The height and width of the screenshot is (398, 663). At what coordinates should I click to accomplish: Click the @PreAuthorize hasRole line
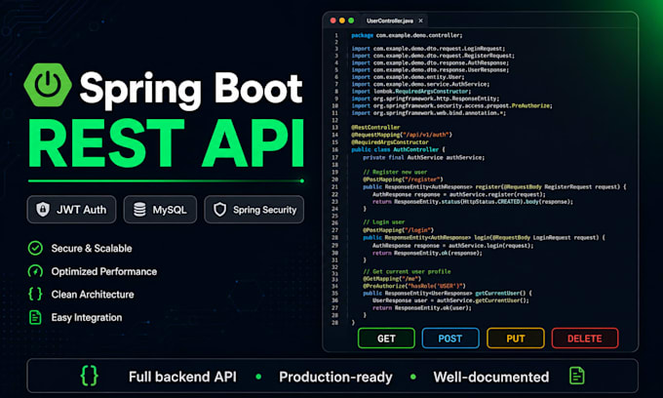414,286
